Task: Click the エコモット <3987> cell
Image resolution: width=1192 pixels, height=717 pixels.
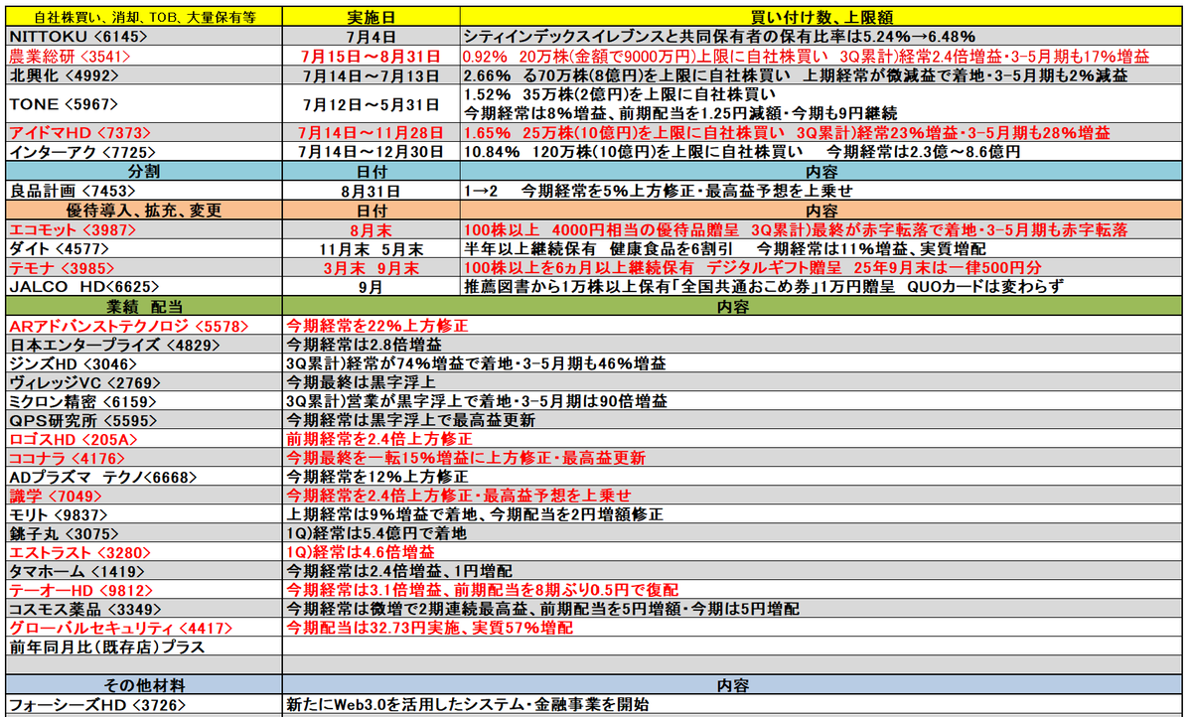Action: point(143,229)
